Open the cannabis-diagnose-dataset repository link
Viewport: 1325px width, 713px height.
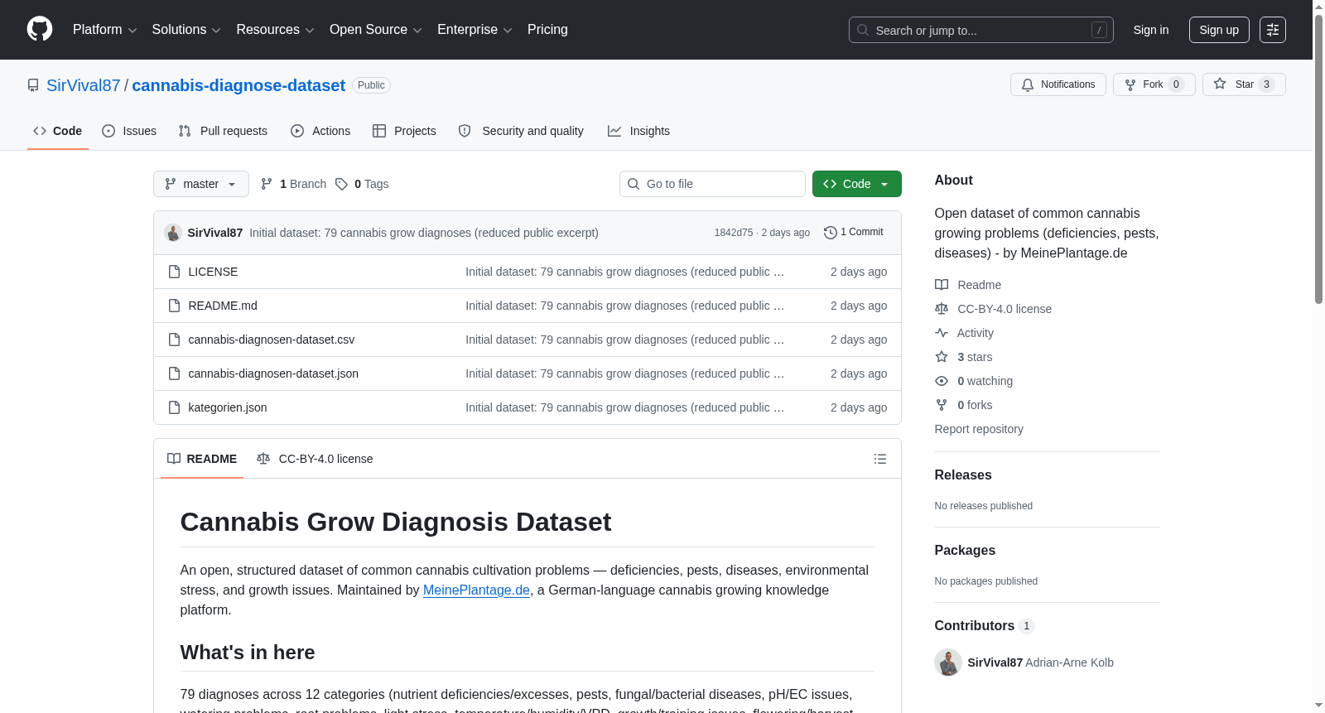click(x=238, y=85)
